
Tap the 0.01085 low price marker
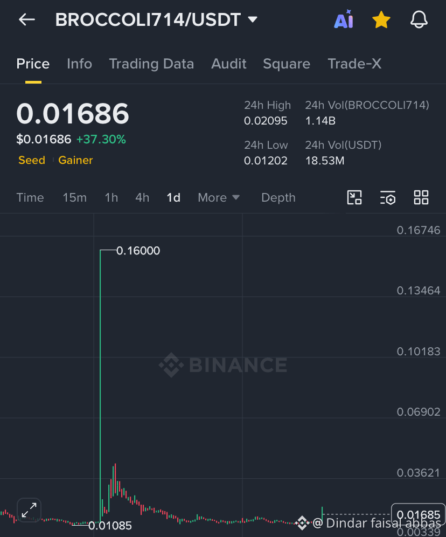click(110, 525)
